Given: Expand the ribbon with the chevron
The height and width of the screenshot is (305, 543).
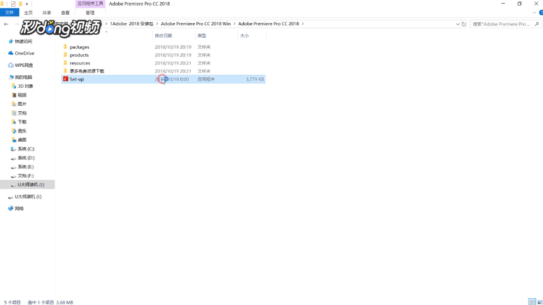Looking at the screenshot, I should point(534,13).
